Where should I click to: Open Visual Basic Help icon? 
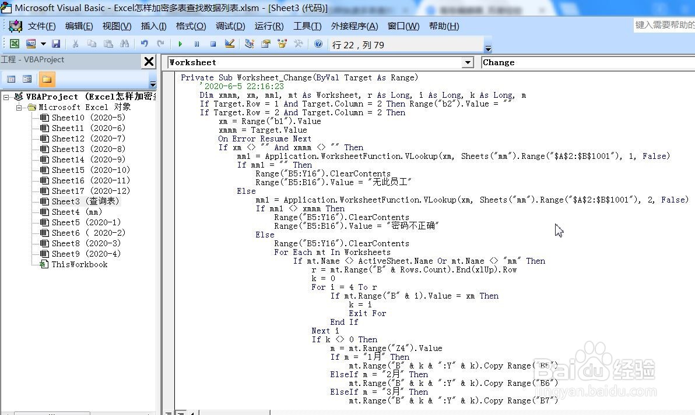pyautogui.click(x=318, y=44)
